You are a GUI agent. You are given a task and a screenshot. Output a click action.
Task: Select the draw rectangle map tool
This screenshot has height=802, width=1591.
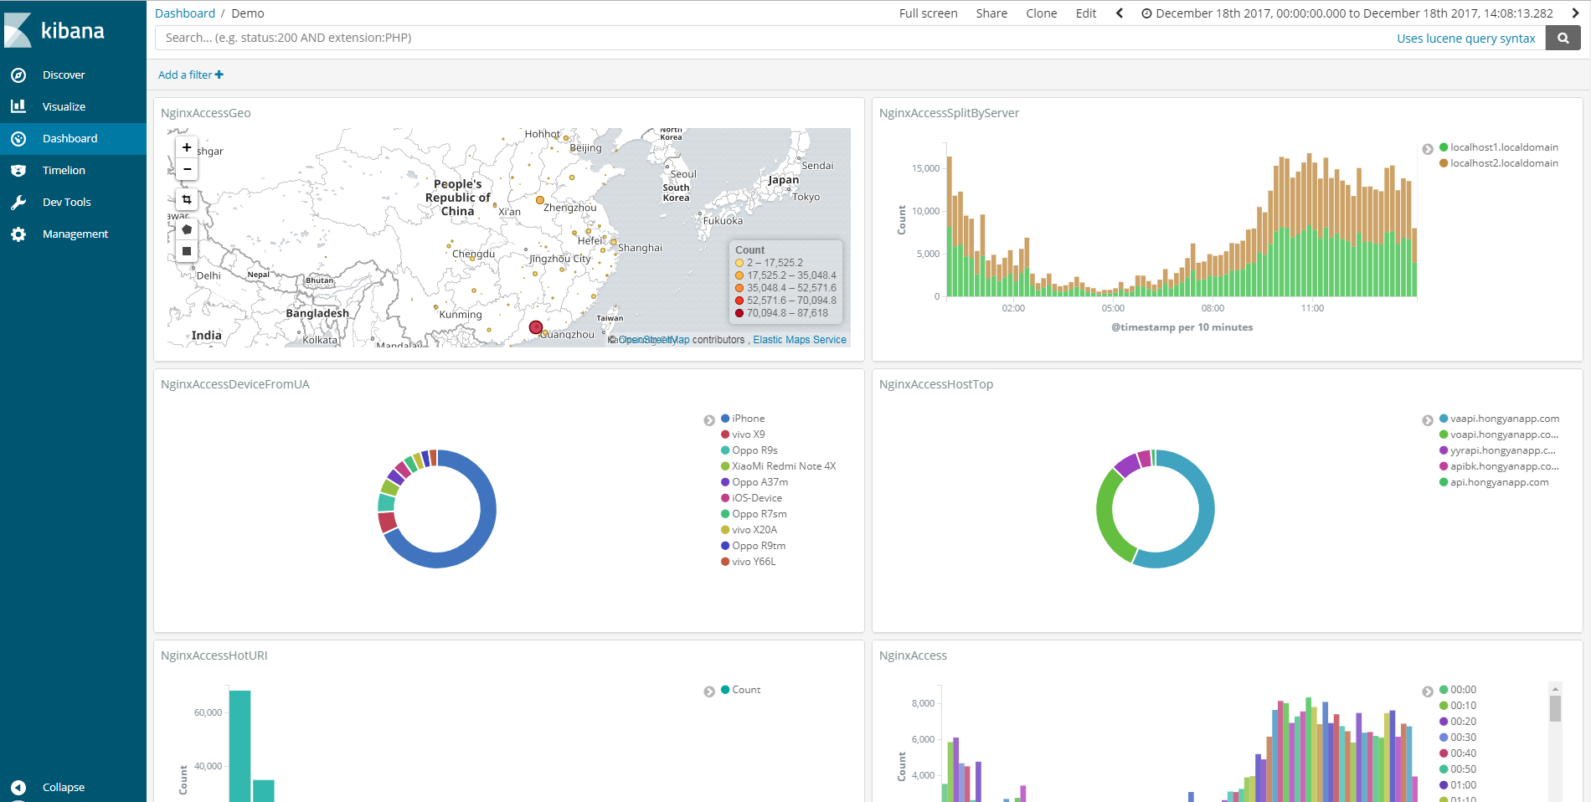(187, 251)
